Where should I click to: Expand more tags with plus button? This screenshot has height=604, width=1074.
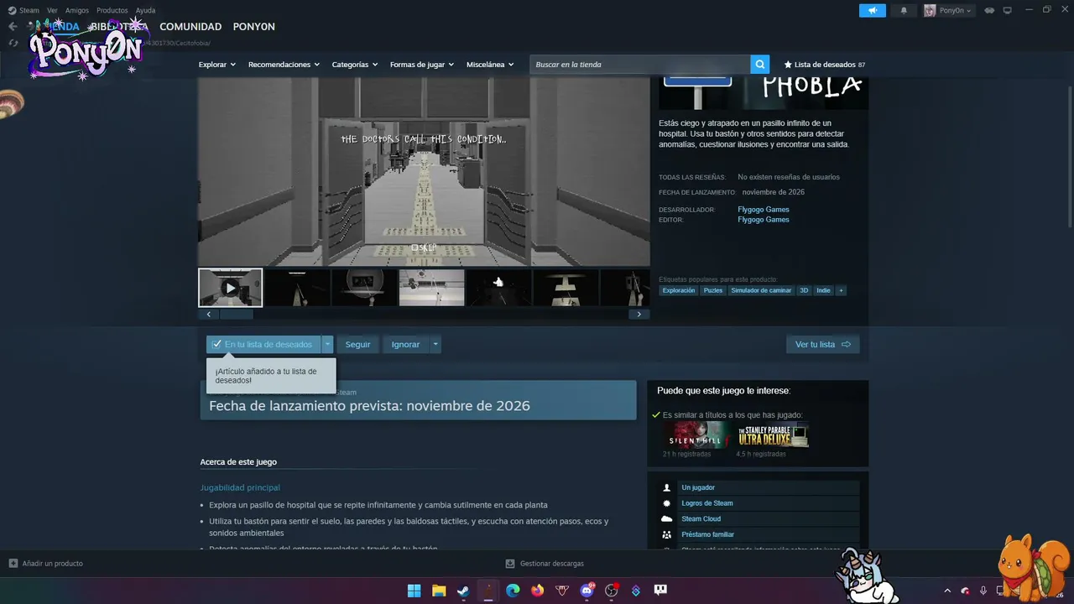pos(842,290)
